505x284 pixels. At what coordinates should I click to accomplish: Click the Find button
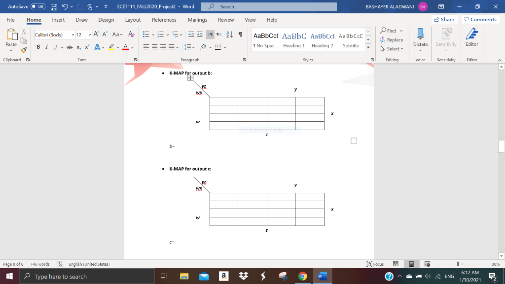(388, 31)
